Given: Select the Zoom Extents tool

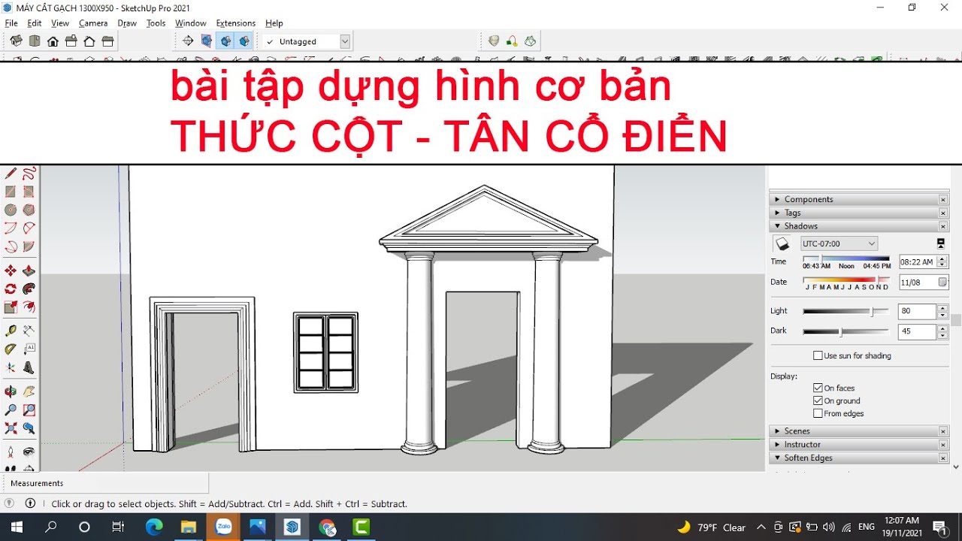Looking at the screenshot, I should click(11, 428).
